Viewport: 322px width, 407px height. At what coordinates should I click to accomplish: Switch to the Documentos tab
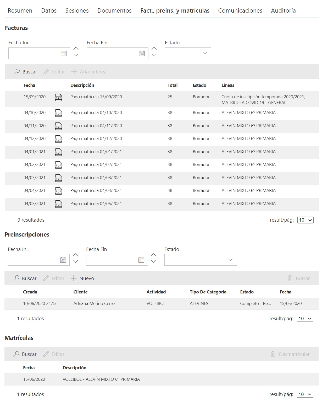(114, 11)
